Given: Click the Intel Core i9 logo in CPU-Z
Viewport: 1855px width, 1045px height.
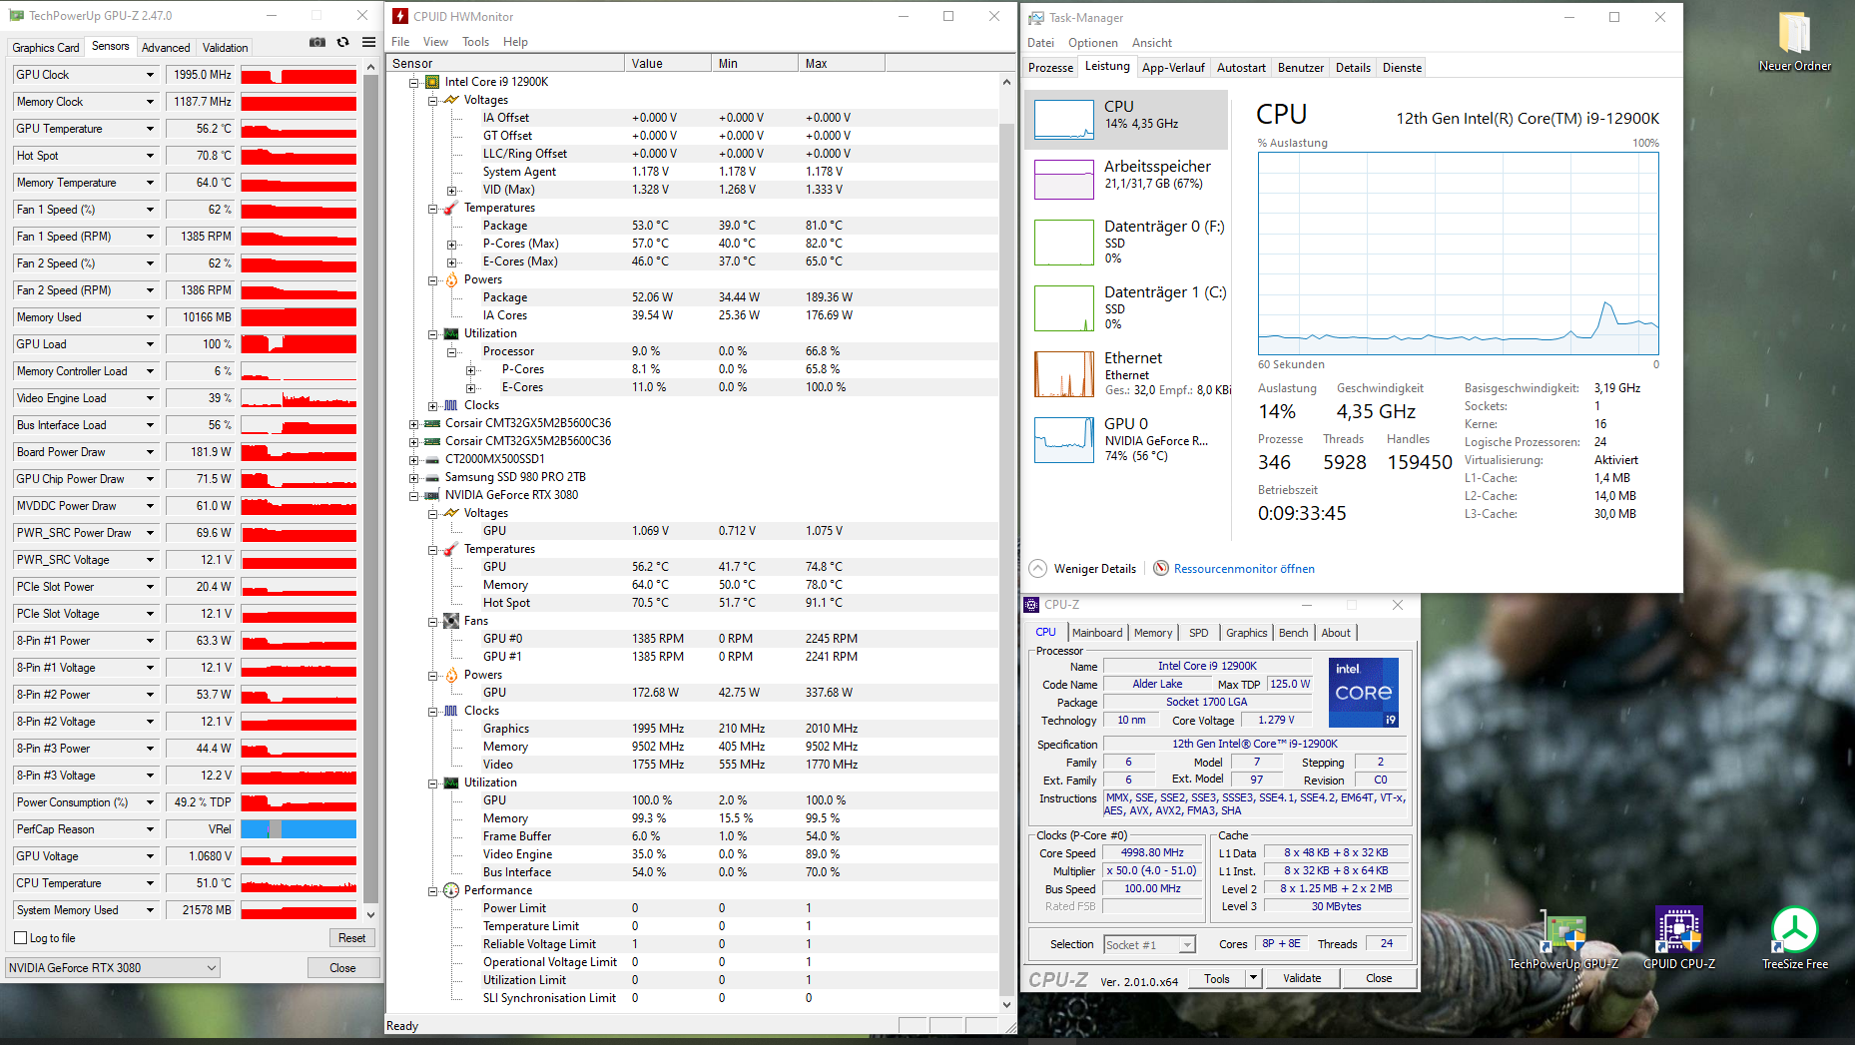Looking at the screenshot, I should click(x=1364, y=692).
